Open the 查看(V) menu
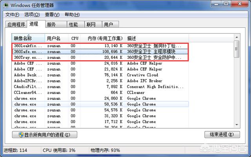Image resolution: width=251 pixels, height=157 pixels. coord(52,15)
